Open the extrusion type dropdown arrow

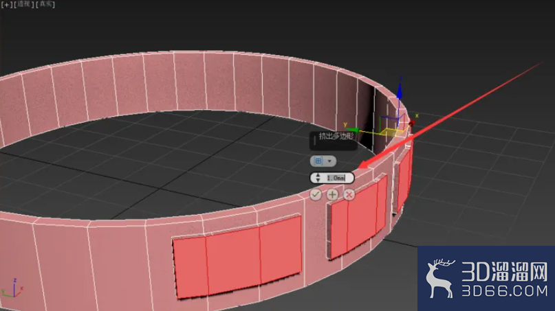[x=329, y=161]
